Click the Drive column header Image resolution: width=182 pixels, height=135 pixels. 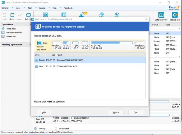40,55
